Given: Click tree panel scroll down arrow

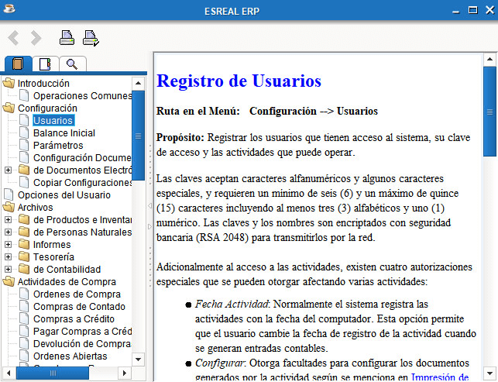Looking at the screenshot, I should click(138, 360).
